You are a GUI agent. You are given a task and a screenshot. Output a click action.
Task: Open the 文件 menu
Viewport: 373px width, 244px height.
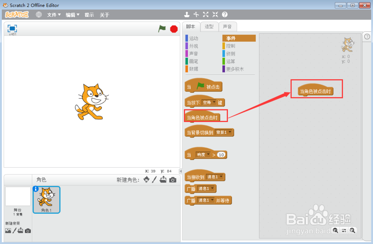[x=54, y=15]
